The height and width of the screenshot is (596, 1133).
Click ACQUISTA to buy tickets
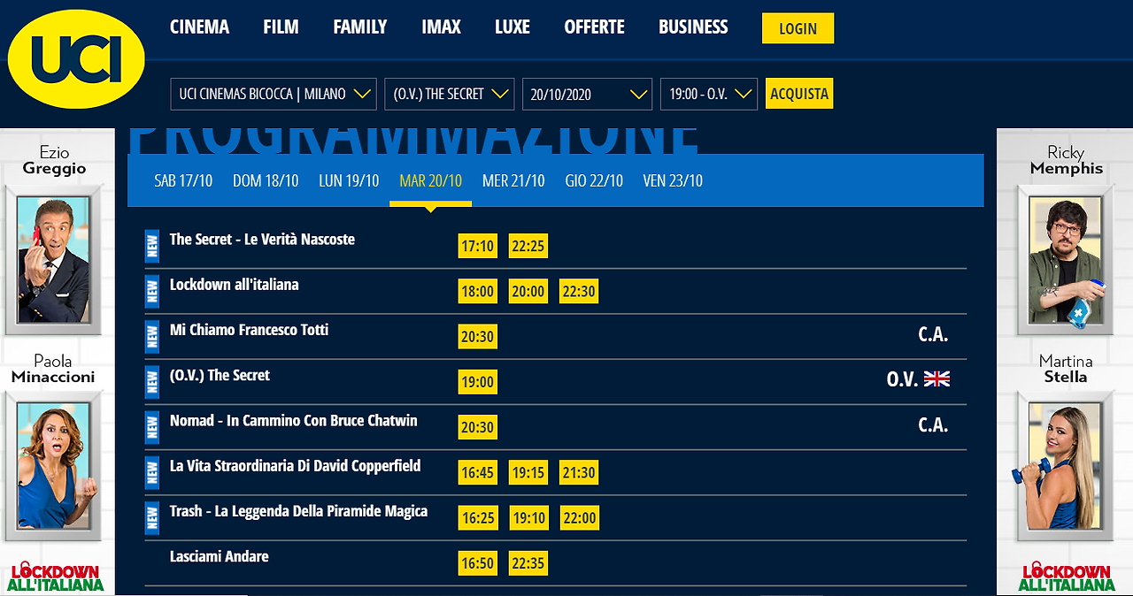[x=799, y=92]
